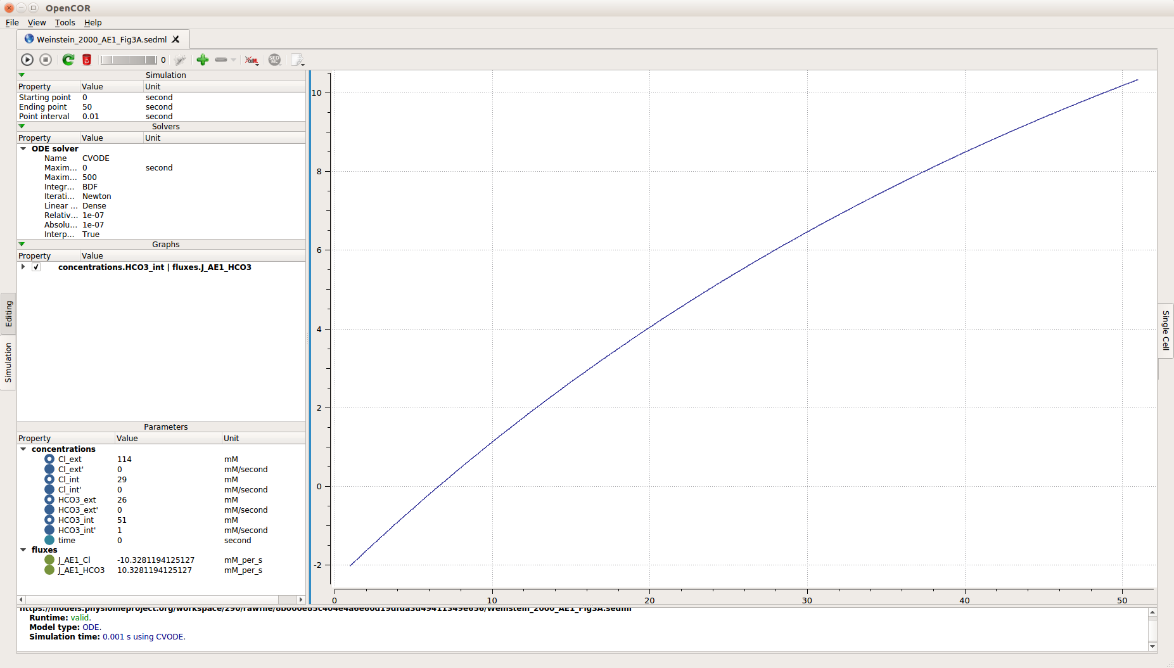Reset model parameters with green arrow icon
Screen dimensions: 1174x668
pyautogui.click(x=68, y=60)
